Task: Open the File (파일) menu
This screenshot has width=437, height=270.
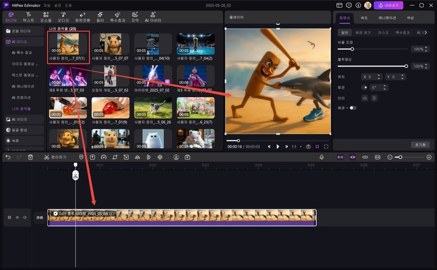Action: (47, 5)
